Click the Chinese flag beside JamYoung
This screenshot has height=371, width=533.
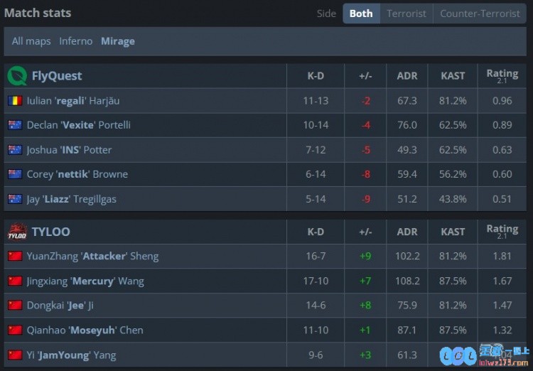click(x=15, y=355)
